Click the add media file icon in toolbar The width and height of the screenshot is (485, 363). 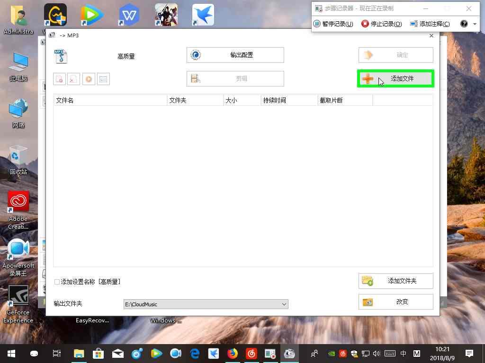[x=59, y=79]
